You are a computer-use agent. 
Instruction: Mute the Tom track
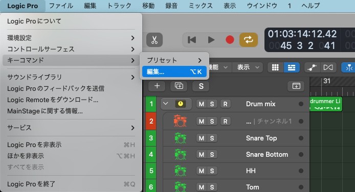click(x=201, y=187)
